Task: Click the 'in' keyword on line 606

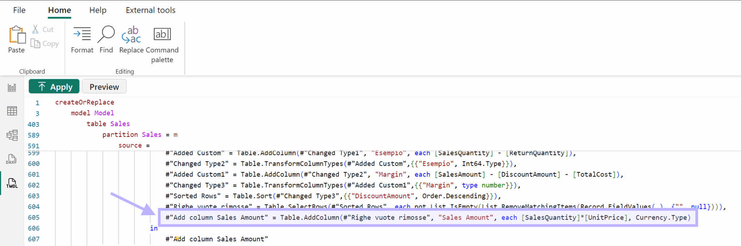Action: (154, 228)
